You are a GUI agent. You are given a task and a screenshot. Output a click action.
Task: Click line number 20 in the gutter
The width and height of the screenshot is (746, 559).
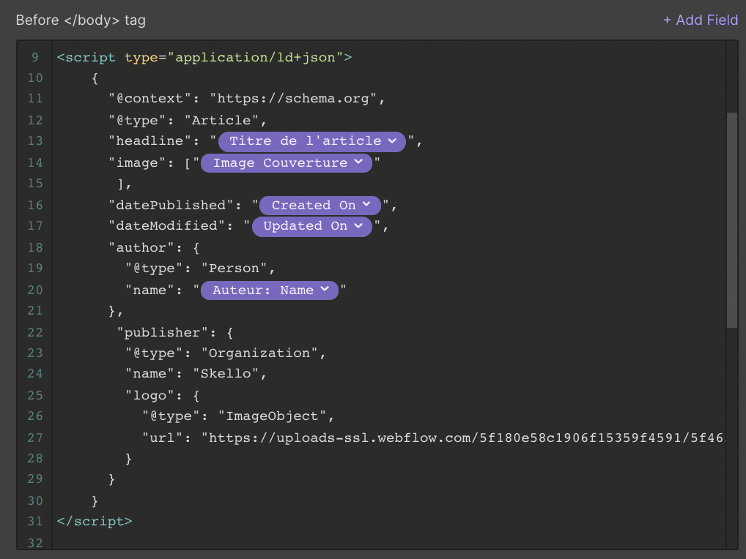click(x=34, y=290)
